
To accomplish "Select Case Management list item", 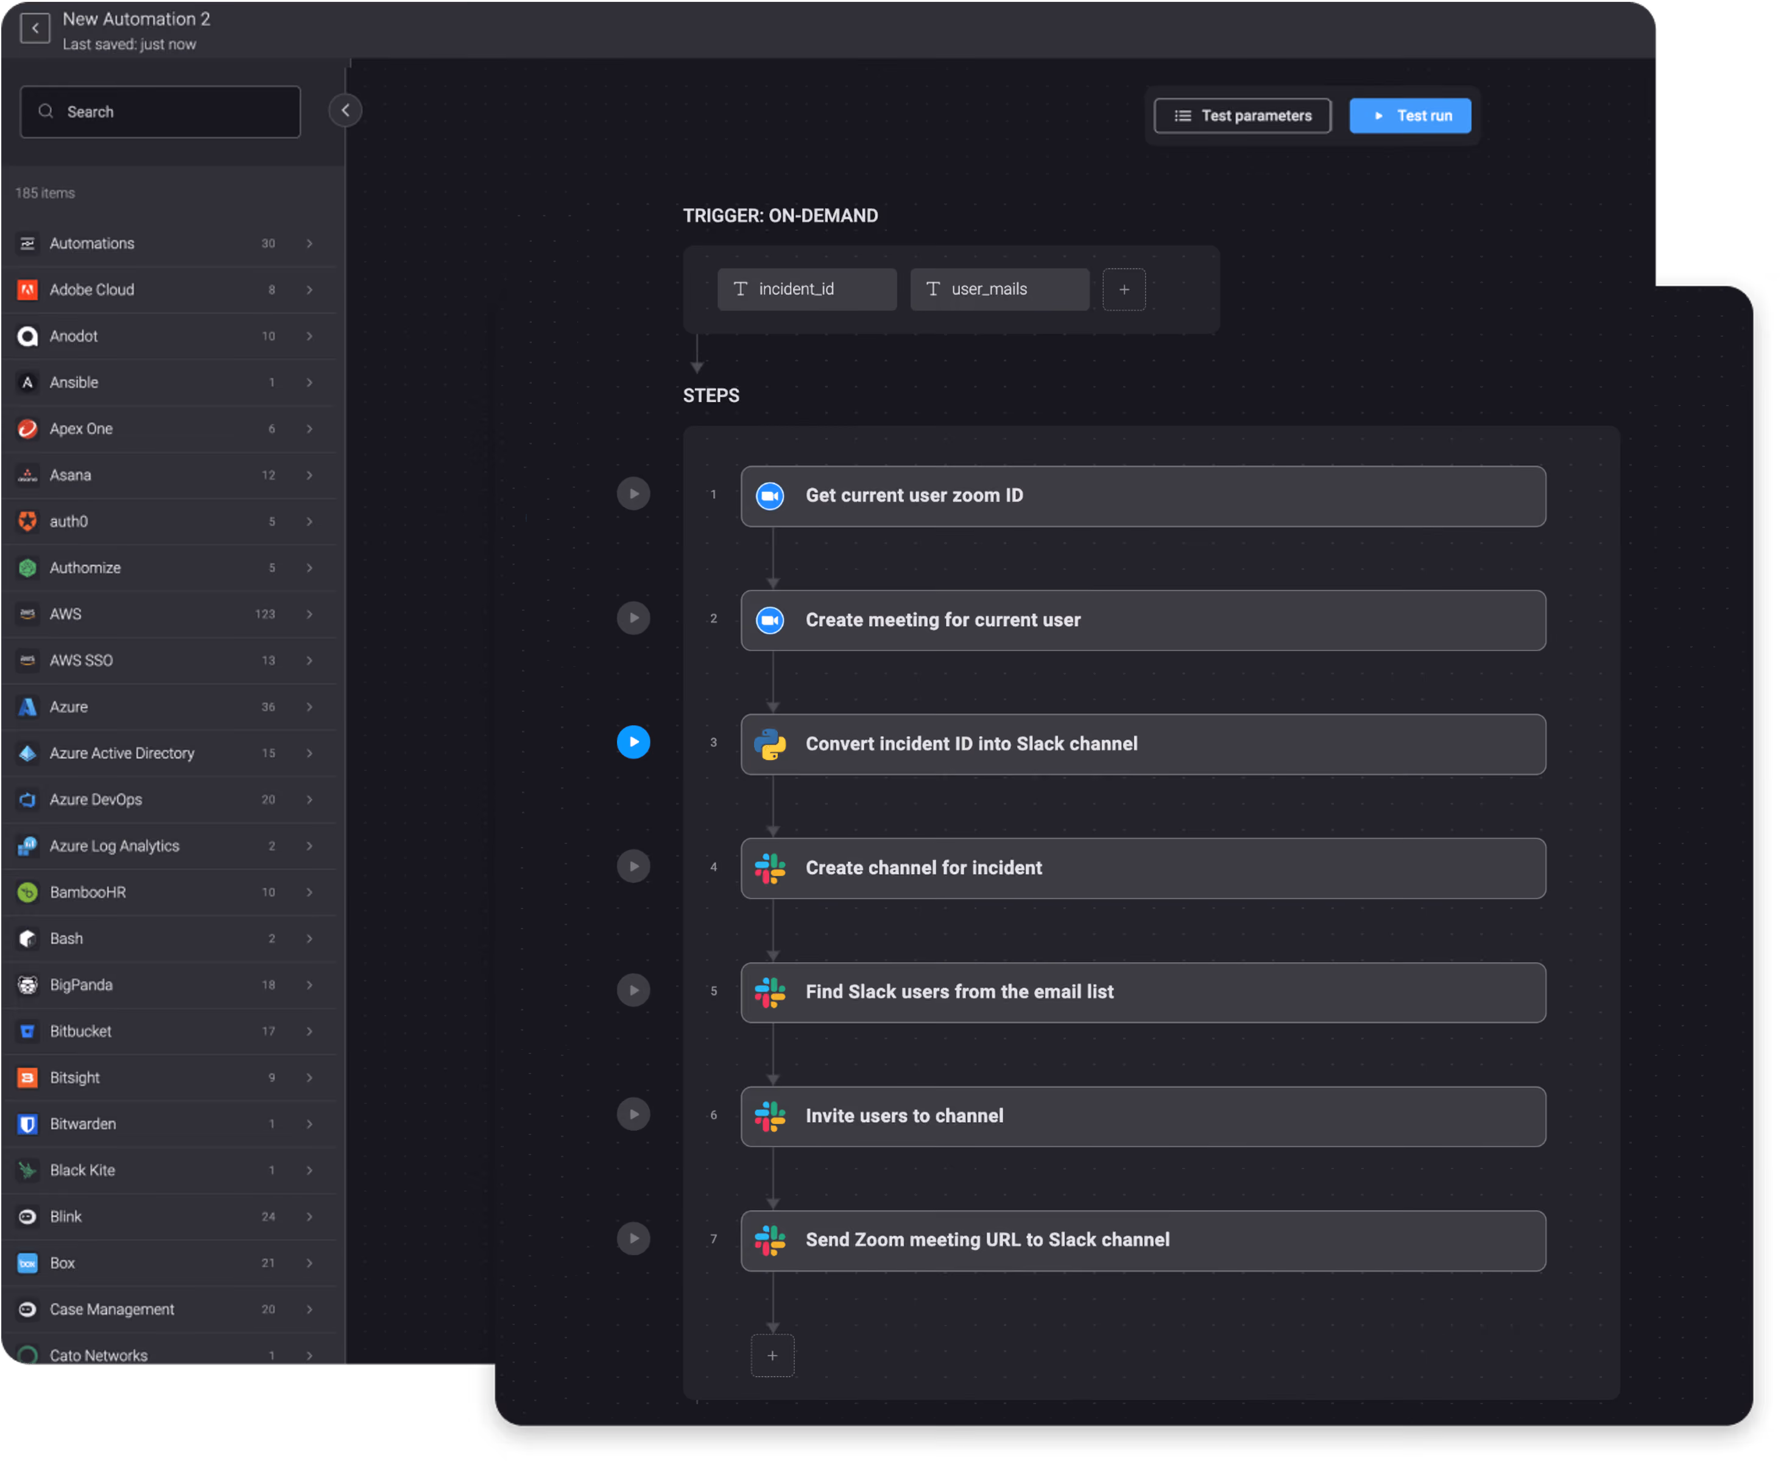I will [x=169, y=1310].
